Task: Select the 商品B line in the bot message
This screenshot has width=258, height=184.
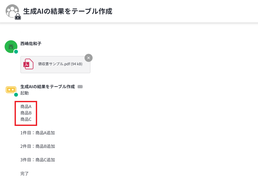Action: point(26,113)
